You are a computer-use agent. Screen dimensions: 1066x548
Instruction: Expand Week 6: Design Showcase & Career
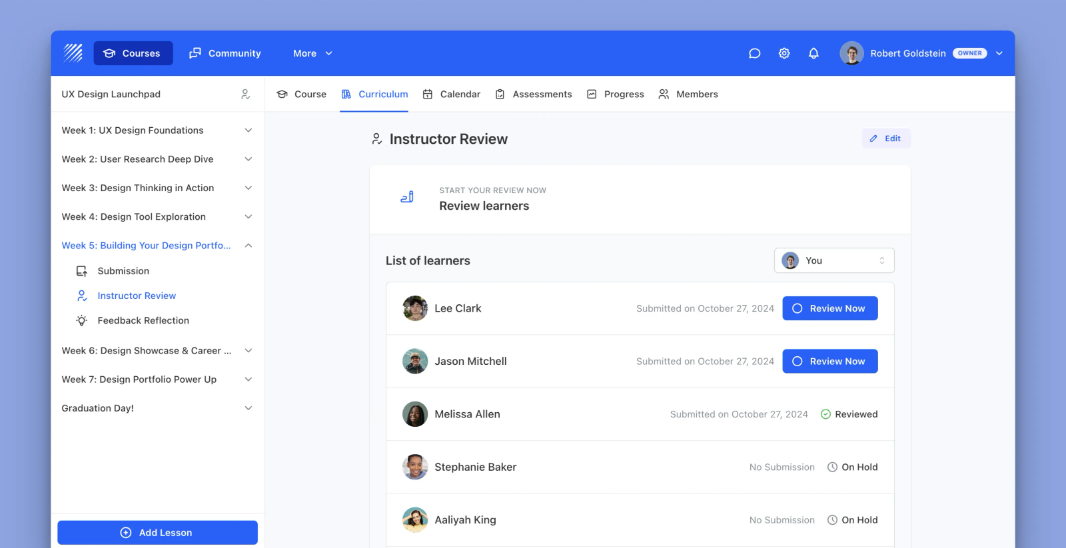pyautogui.click(x=249, y=350)
